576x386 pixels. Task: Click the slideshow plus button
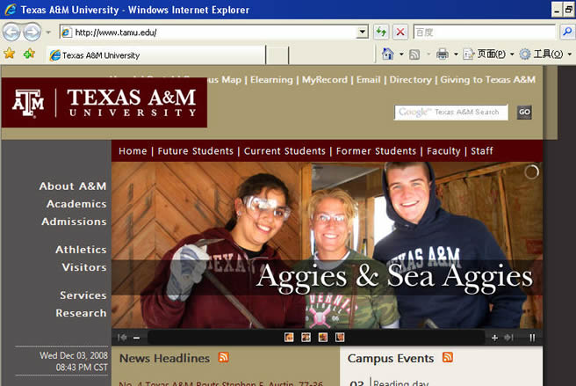click(494, 338)
